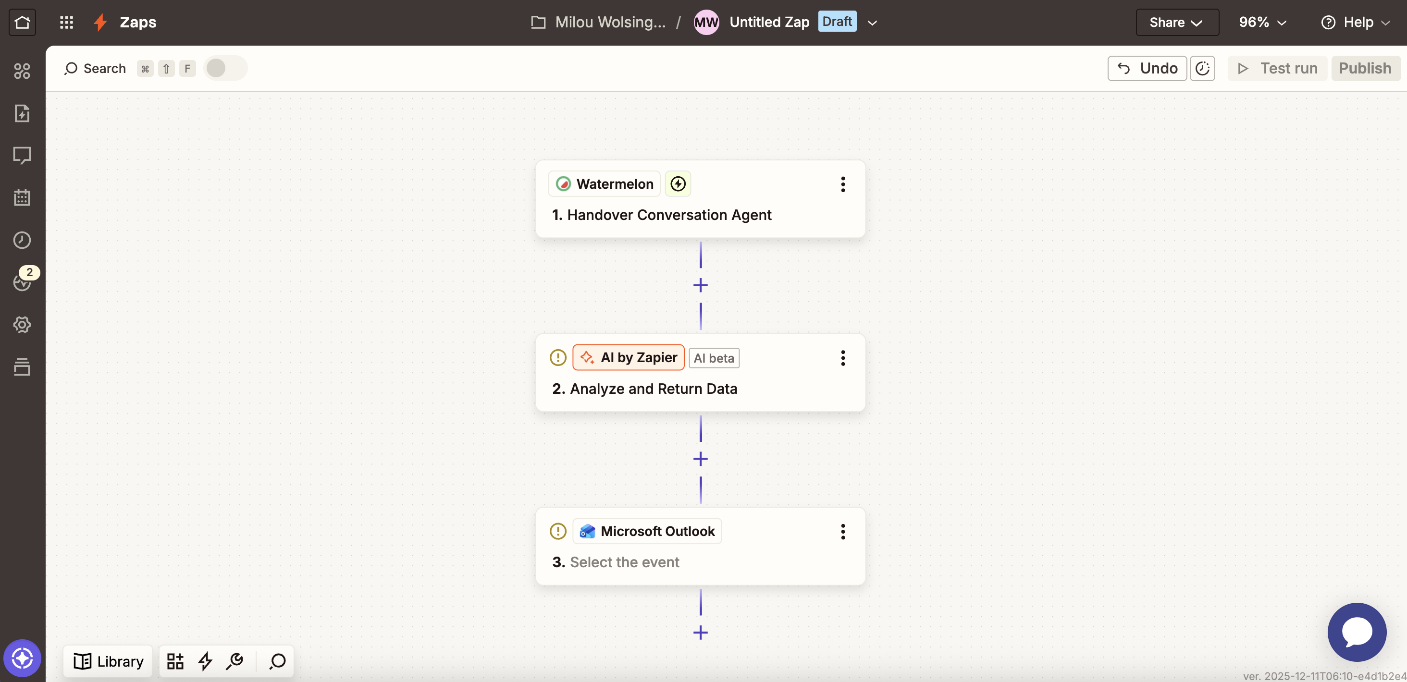
Task: Add step between Watermelon and AI by Zapier
Action: click(x=700, y=286)
